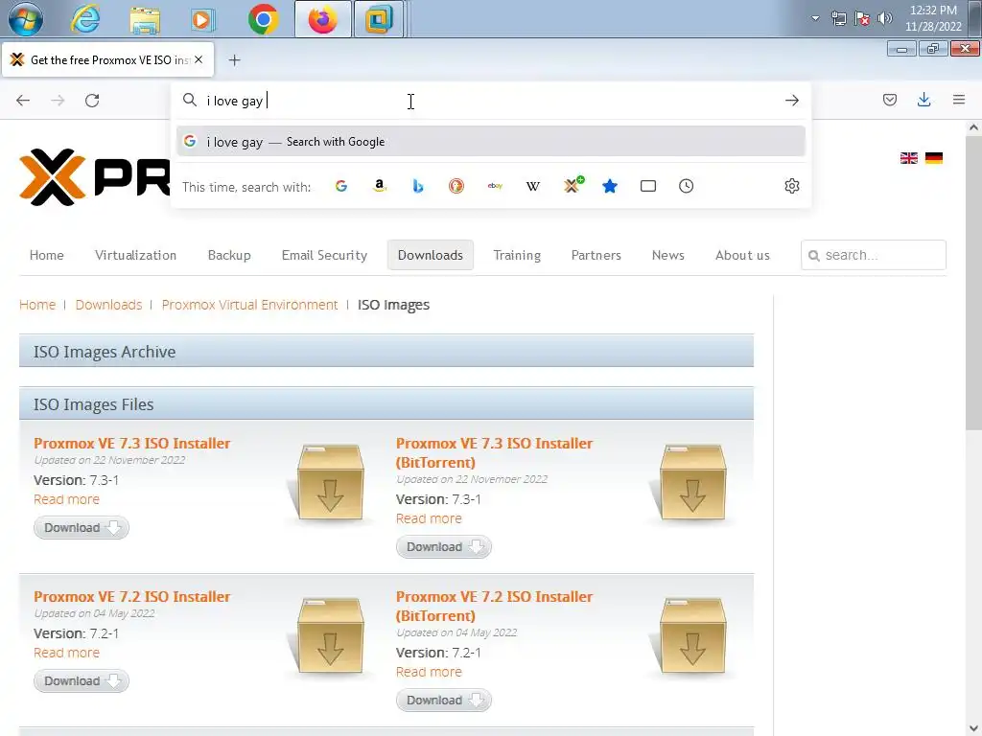Search bookmarks with the star icon
This screenshot has width=982, height=736.
tap(610, 186)
